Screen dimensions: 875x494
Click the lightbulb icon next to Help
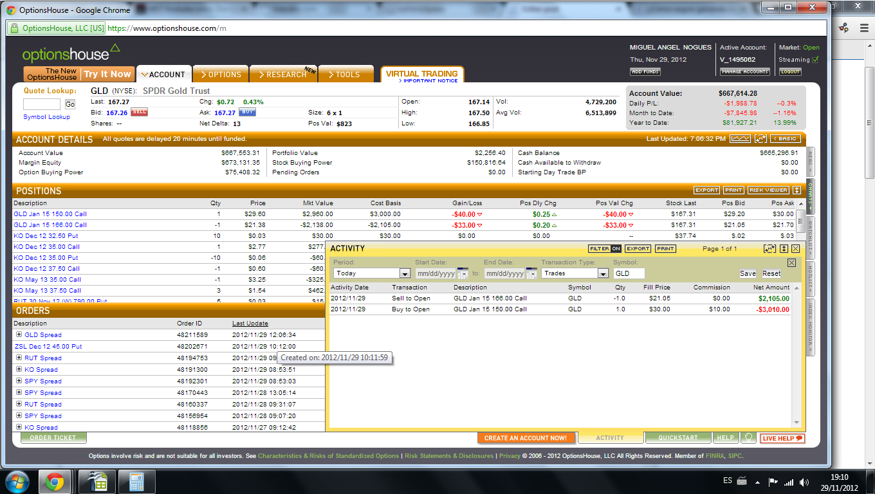point(748,437)
